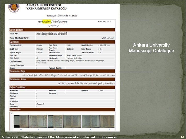Click the Arabic incipit line under Yazmanın Başı
186x139 pixels.
pyautogui.click(x=68, y=75)
